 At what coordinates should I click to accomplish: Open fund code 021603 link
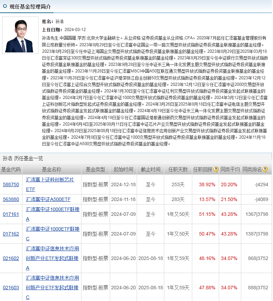click(x=11, y=288)
